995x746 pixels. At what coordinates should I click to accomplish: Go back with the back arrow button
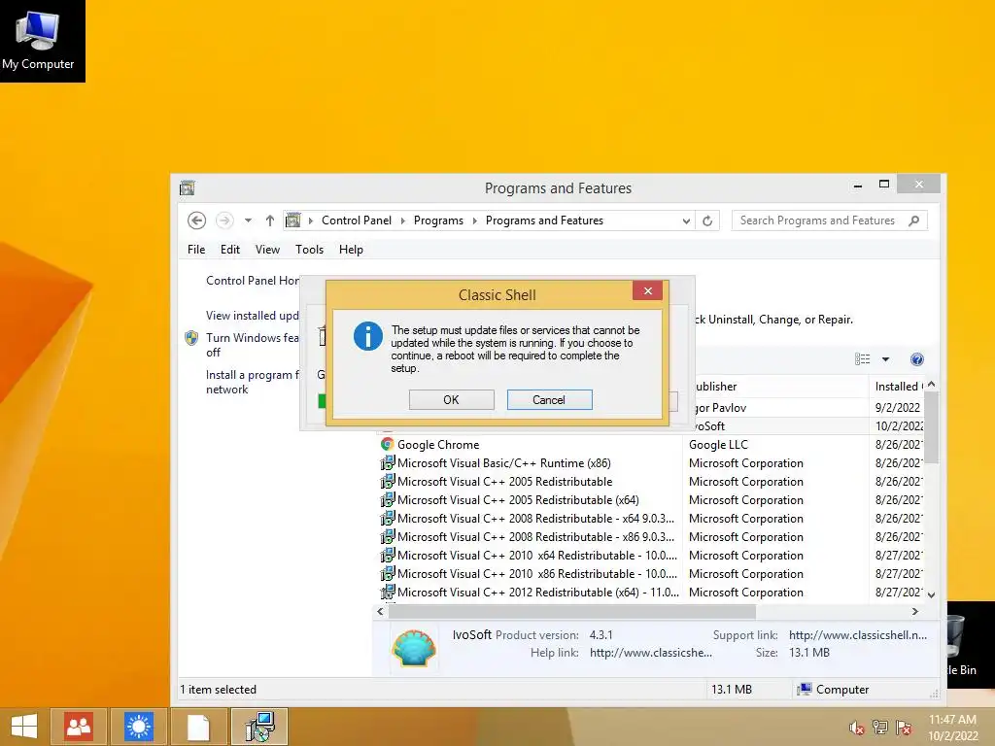[x=196, y=220]
